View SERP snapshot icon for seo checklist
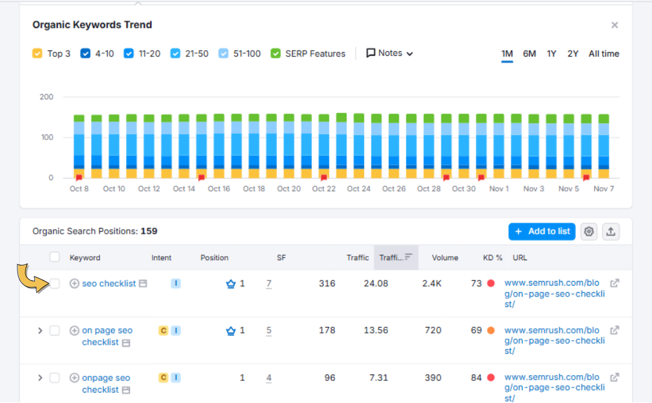 coord(143,284)
